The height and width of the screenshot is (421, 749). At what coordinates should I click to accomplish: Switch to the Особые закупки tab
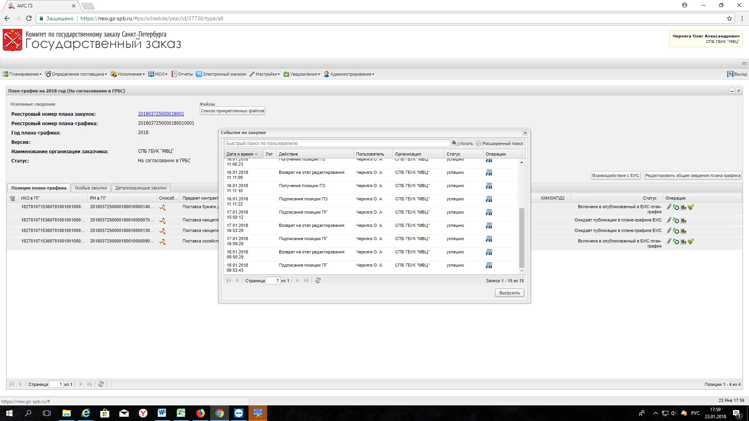tap(91, 188)
